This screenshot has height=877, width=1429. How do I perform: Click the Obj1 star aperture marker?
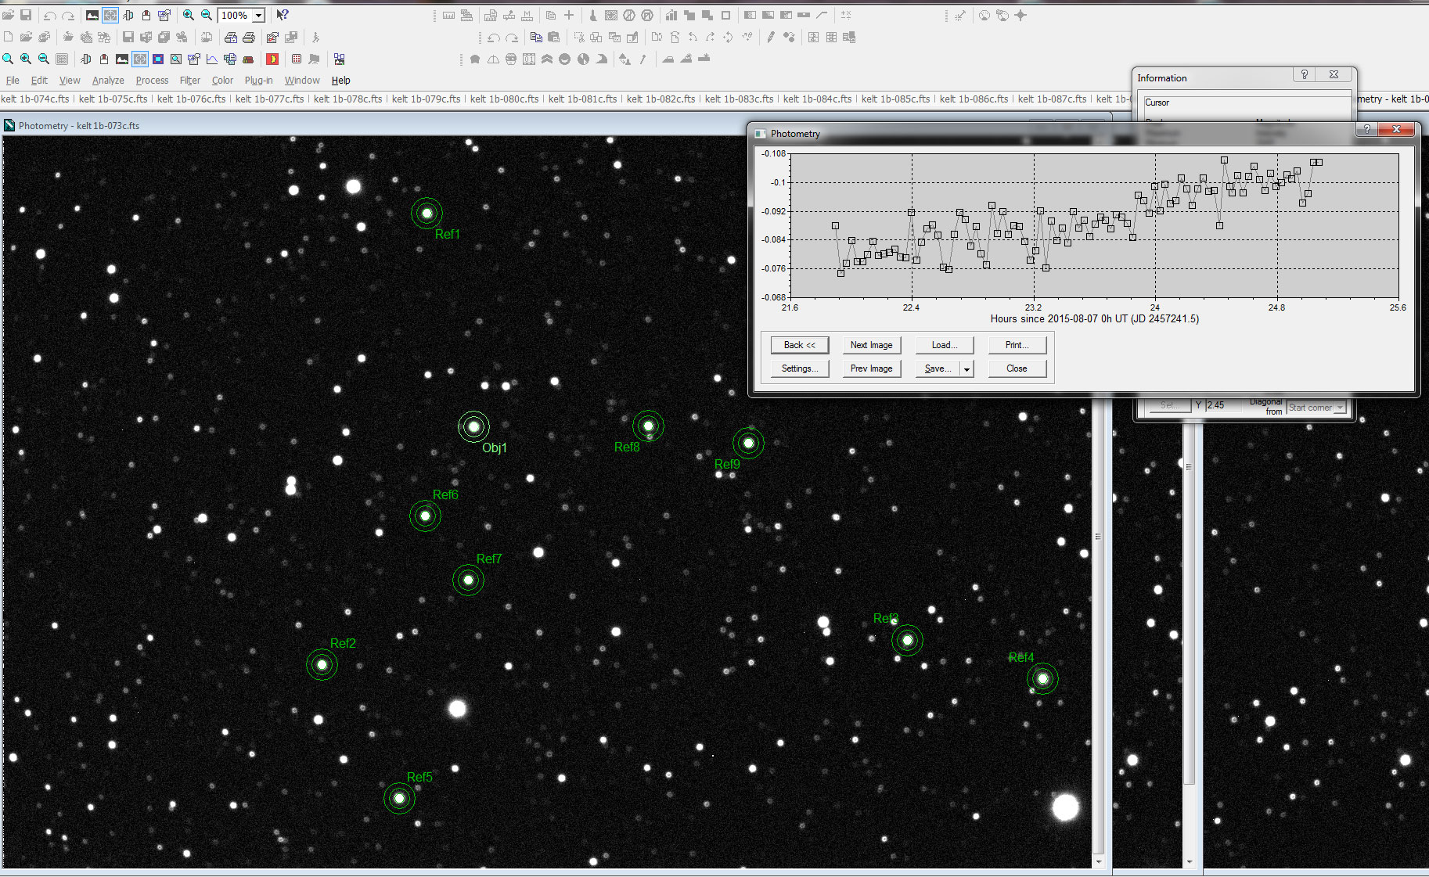coord(473,426)
